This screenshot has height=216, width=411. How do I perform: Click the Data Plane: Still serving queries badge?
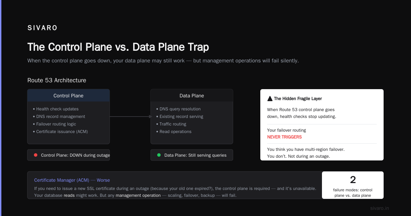tap(192, 155)
